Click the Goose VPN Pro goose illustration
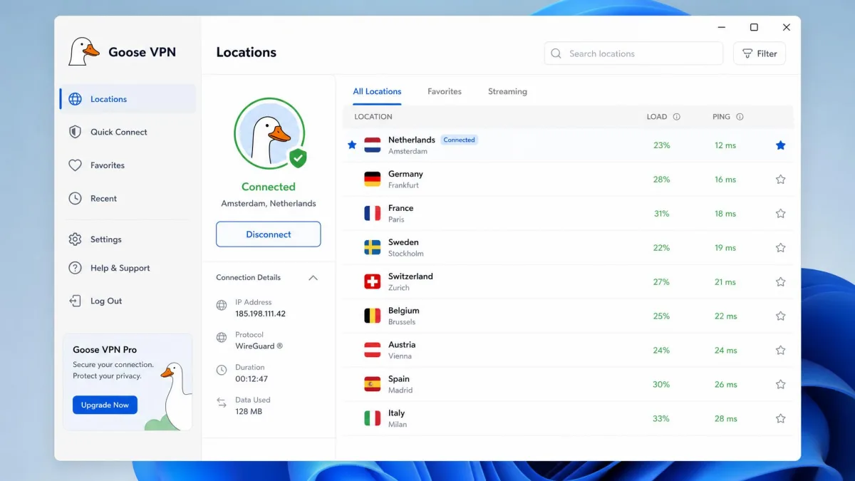The width and height of the screenshot is (855, 481). 169,395
